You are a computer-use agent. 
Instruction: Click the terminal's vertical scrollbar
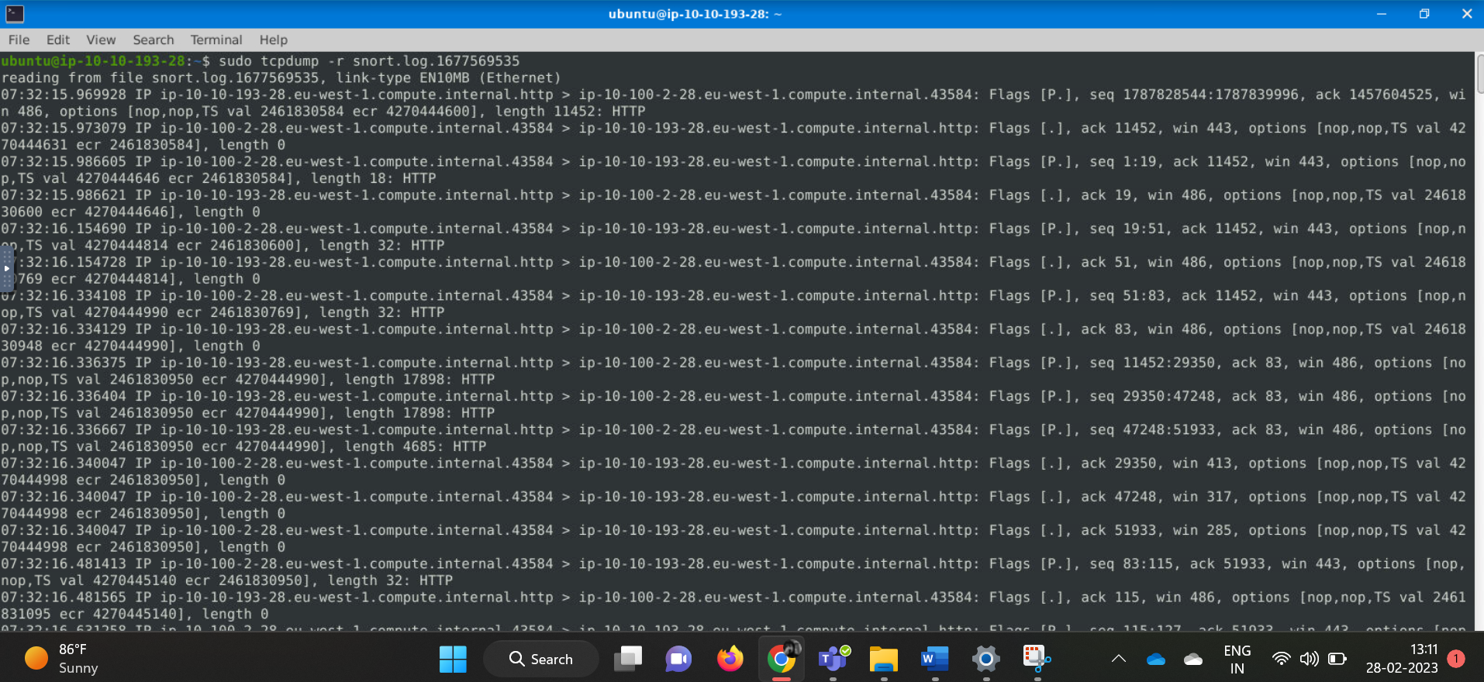click(1479, 74)
